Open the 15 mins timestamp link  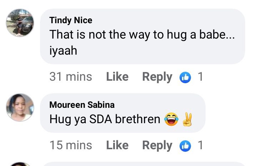tap(71, 145)
